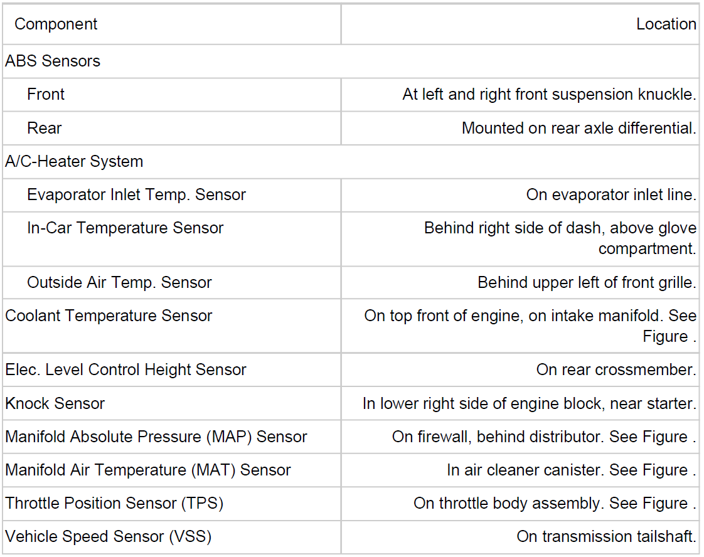704x557 pixels.
Task: Click 'Behind upper left of front grille' text
Action: [x=587, y=283]
